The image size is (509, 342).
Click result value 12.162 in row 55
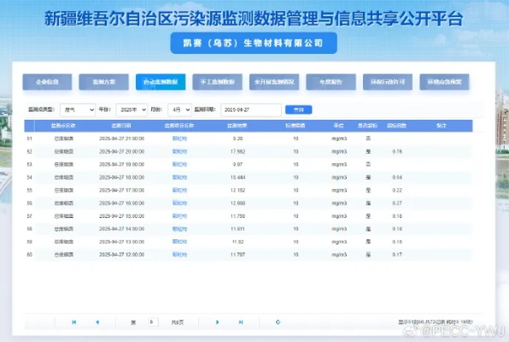click(x=238, y=190)
